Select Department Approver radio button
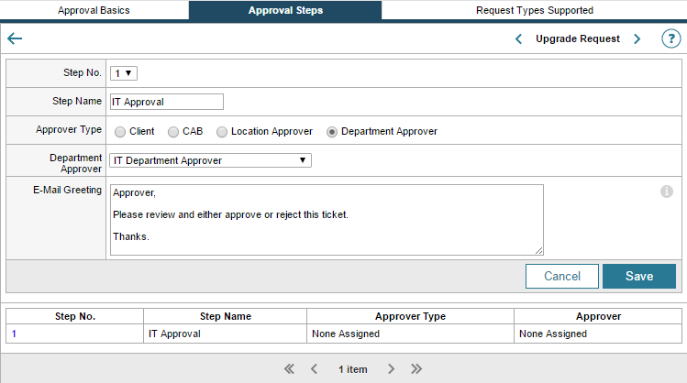 coord(332,132)
